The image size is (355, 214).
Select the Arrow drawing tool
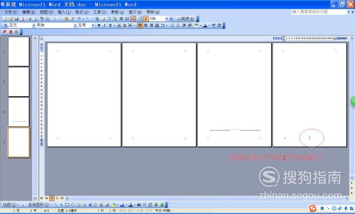62,205
